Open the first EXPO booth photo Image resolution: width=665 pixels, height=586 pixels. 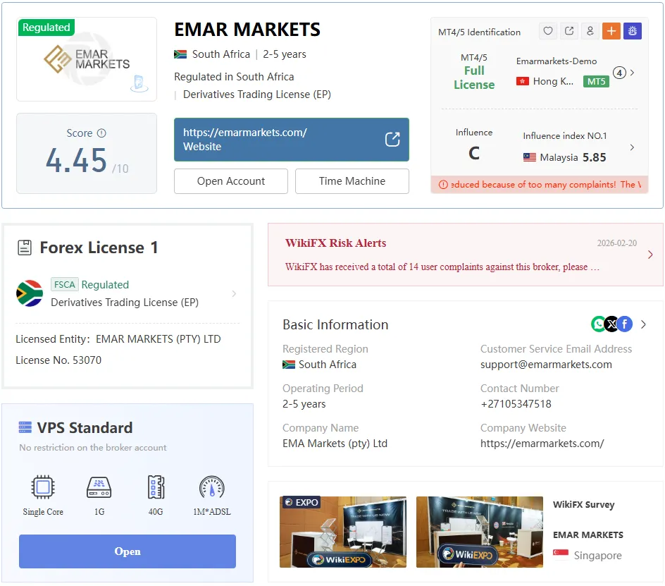(x=342, y=532)
